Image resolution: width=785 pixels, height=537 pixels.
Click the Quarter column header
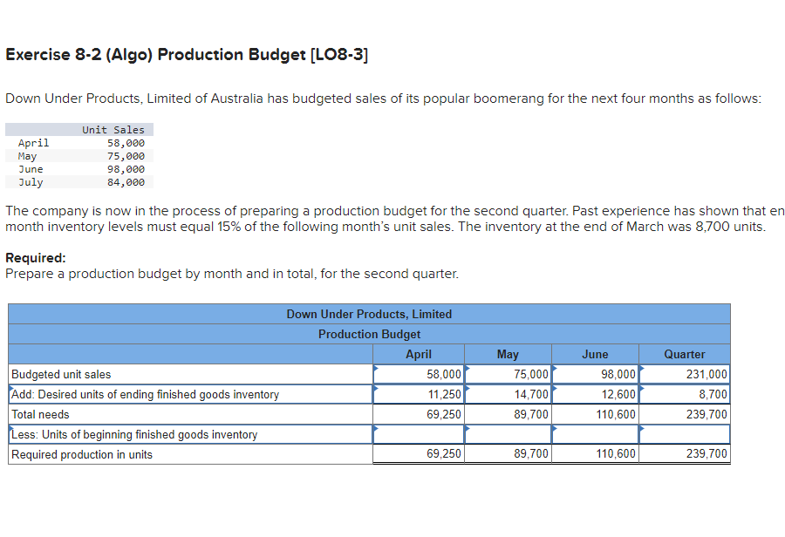point(685,354)
